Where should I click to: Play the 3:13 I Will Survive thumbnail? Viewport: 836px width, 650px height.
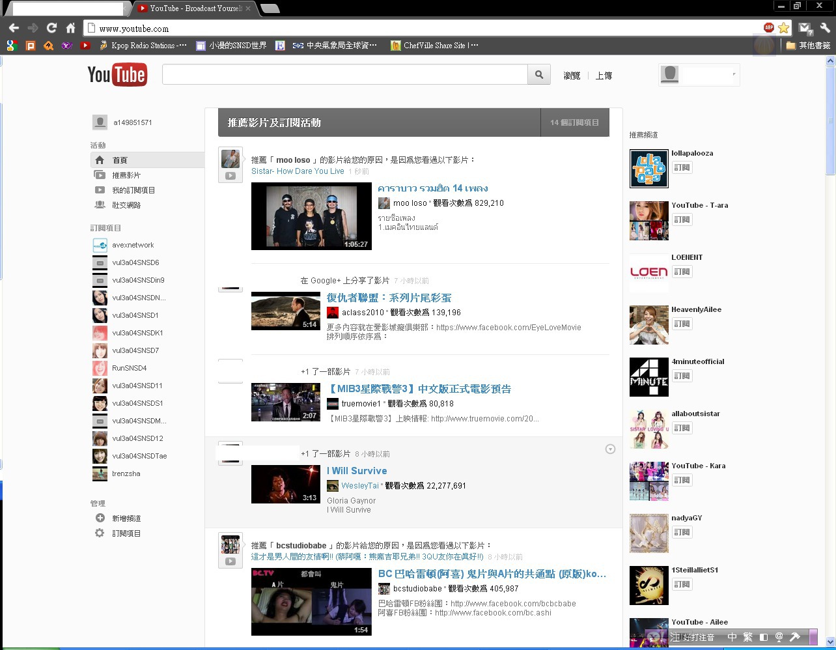tap(286, 484)
